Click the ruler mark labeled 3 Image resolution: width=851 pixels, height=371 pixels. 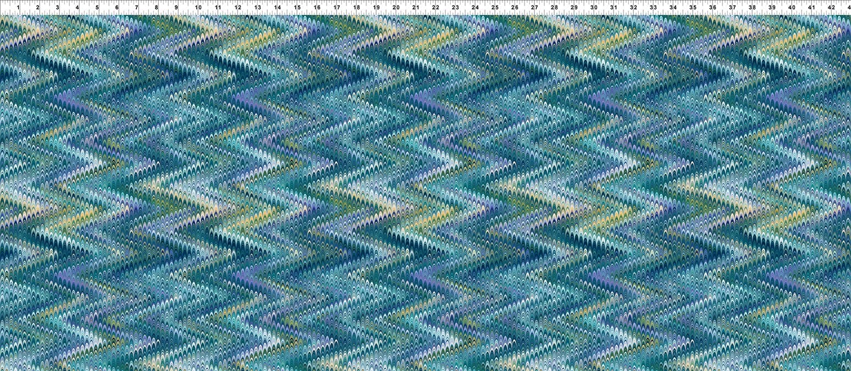point(57,8)
